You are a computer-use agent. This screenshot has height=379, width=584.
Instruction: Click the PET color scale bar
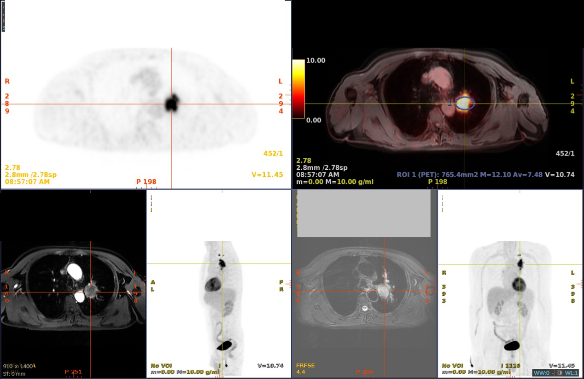coord(298,89)
